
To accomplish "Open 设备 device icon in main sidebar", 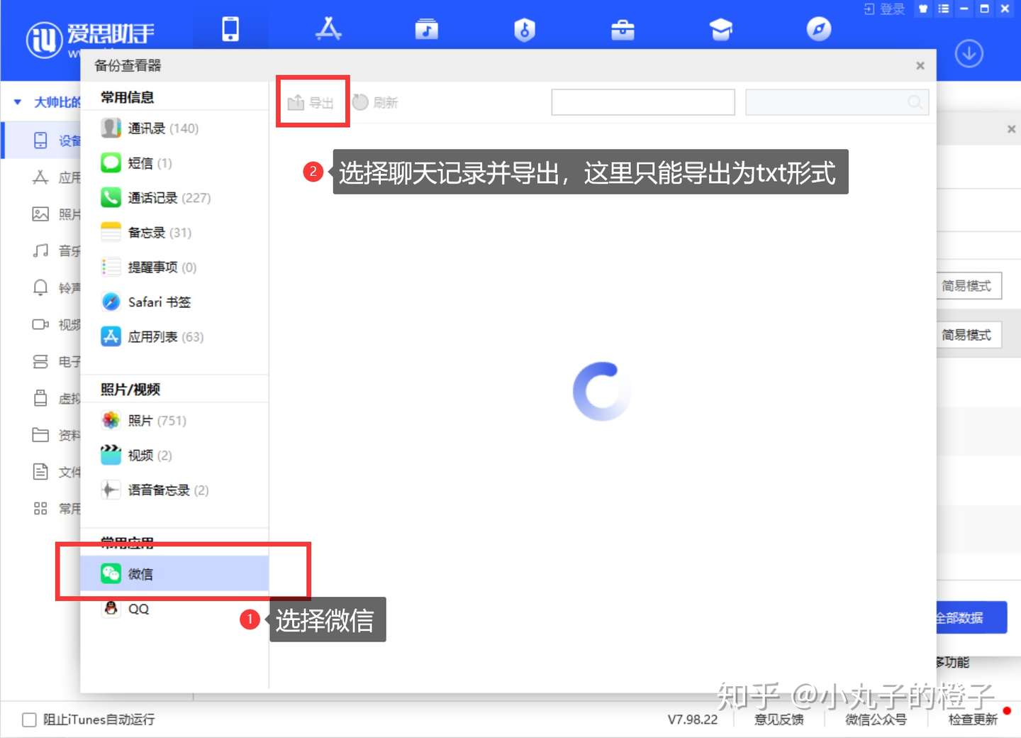I will tap(40, 140).
